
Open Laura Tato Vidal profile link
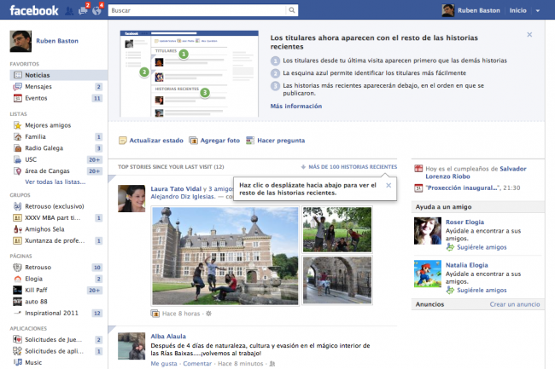176,189
